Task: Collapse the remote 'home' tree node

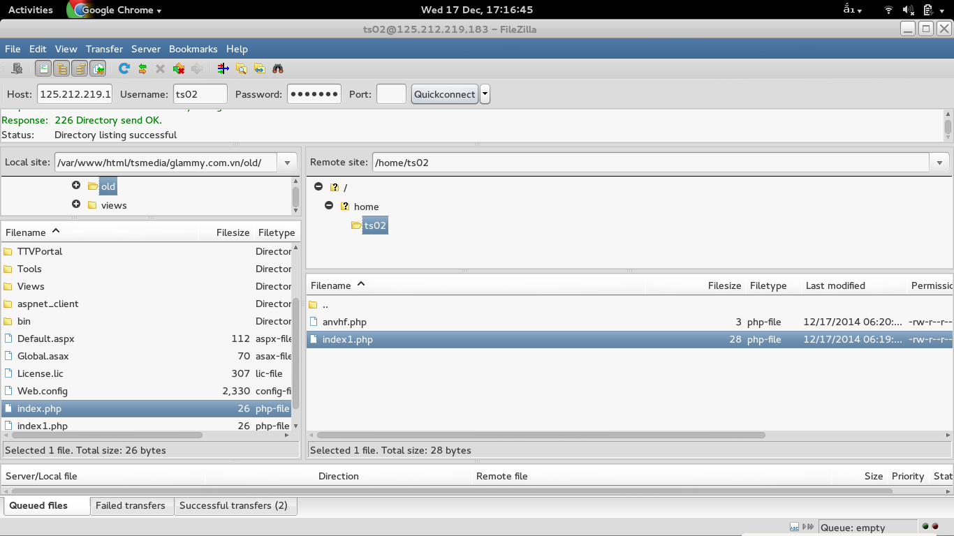Action: pos(329,206)
